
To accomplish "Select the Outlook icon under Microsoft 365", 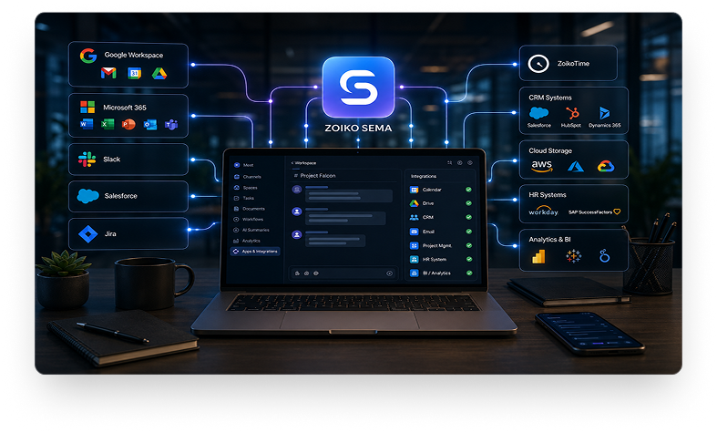I will (x=150, y=124).
